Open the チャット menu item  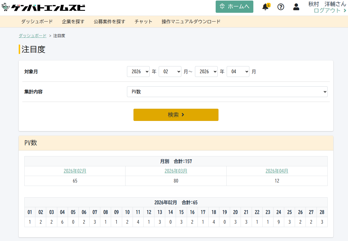143,22
